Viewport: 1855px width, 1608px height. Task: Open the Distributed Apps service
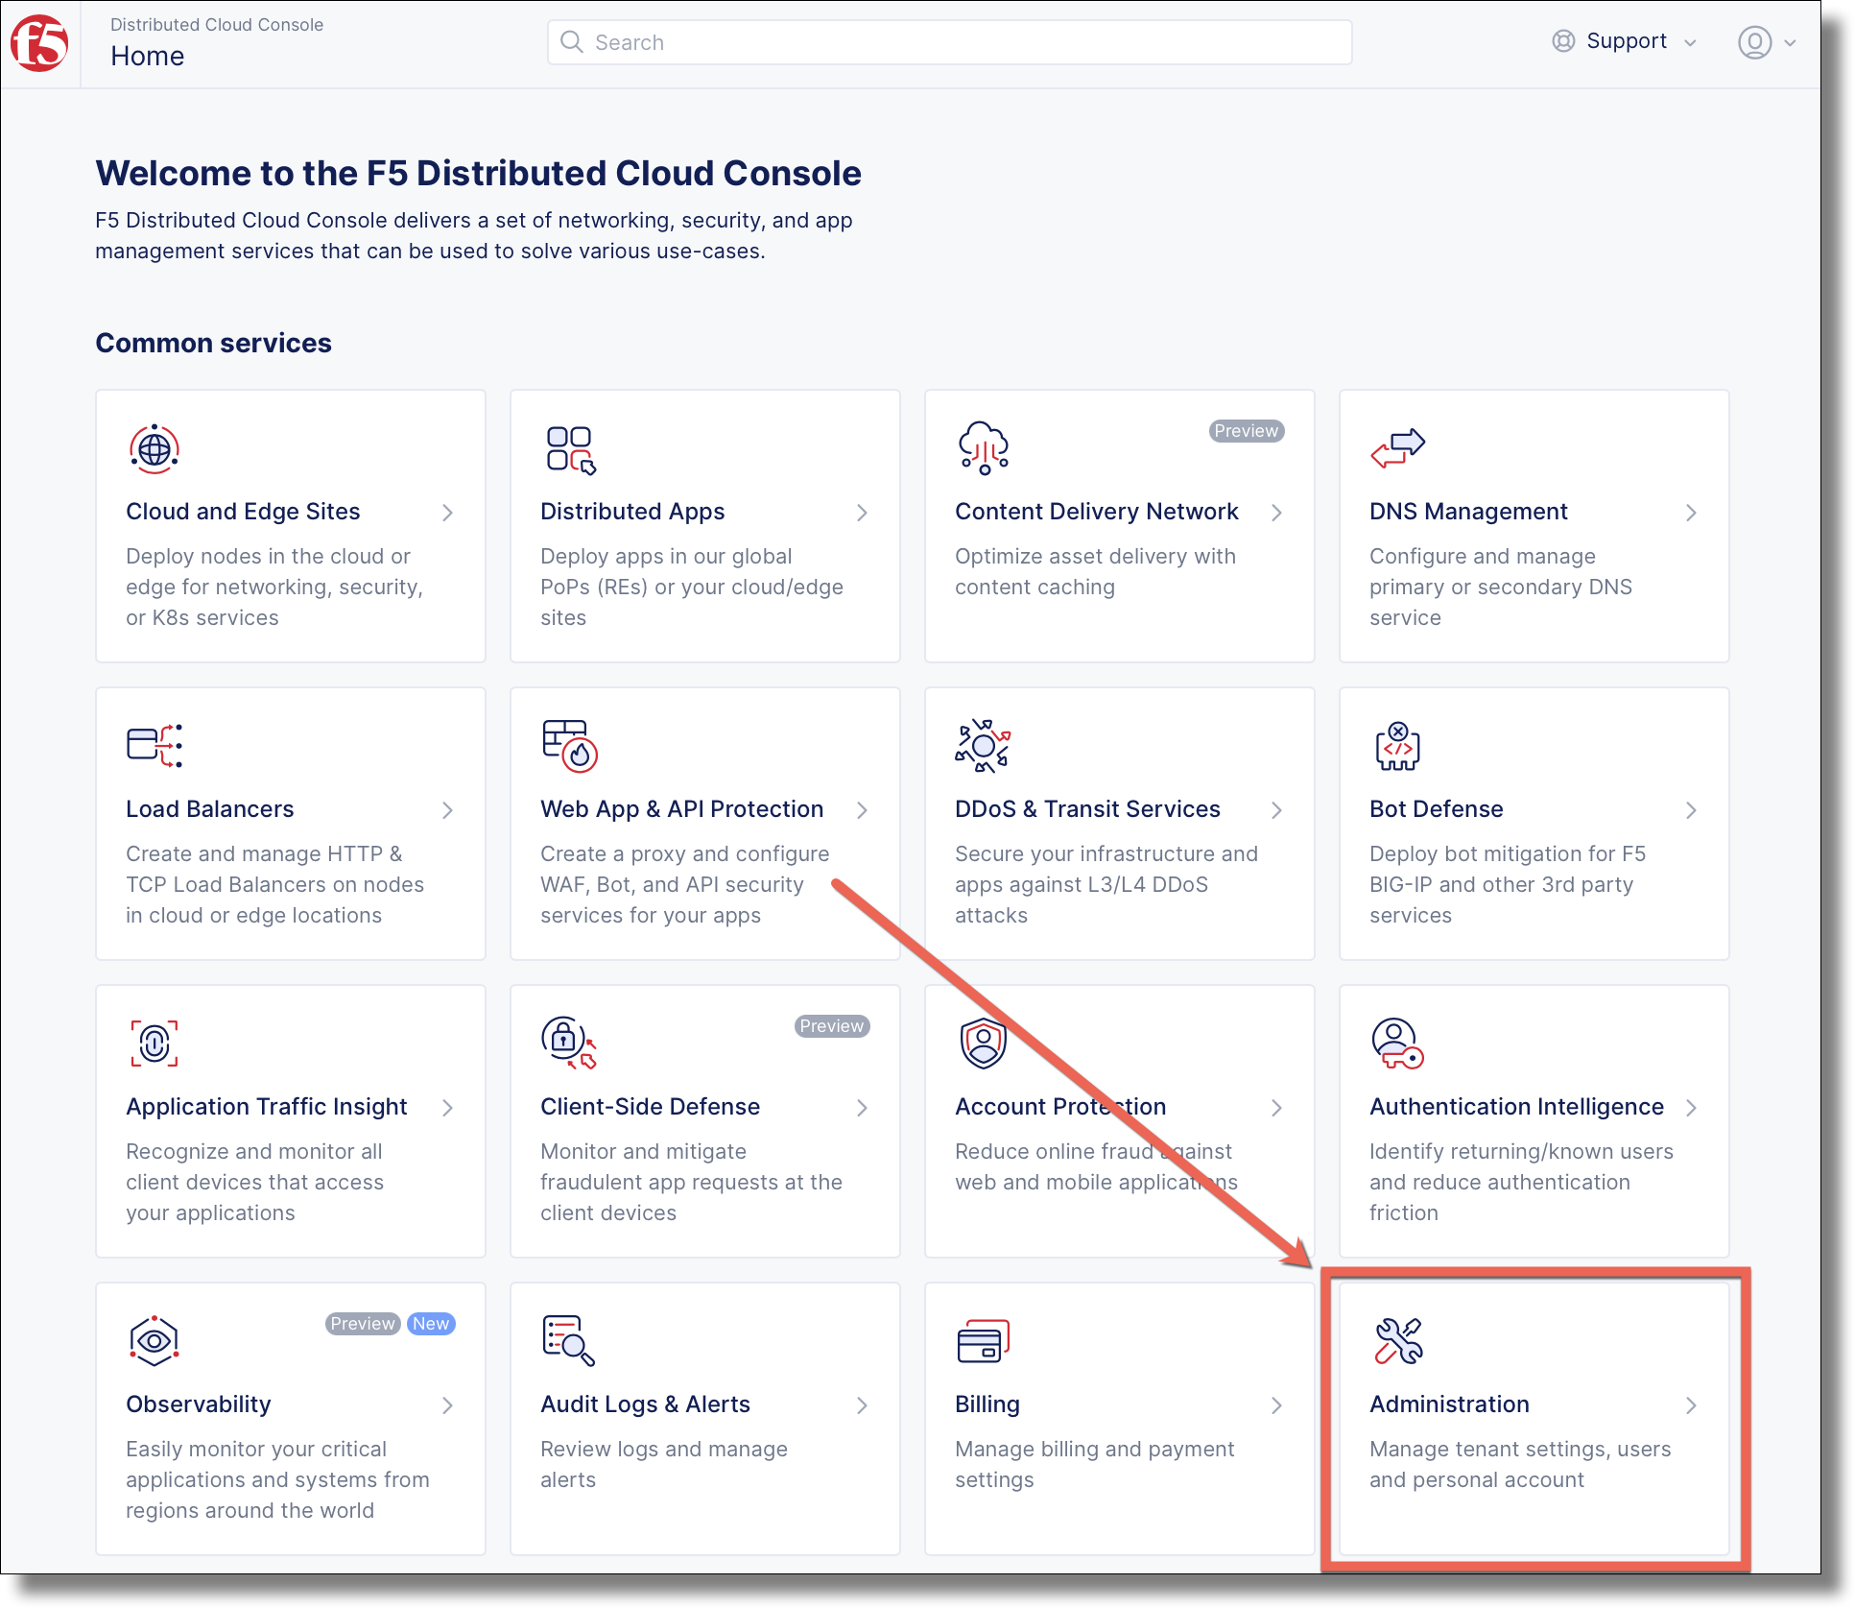pos(705,526)
